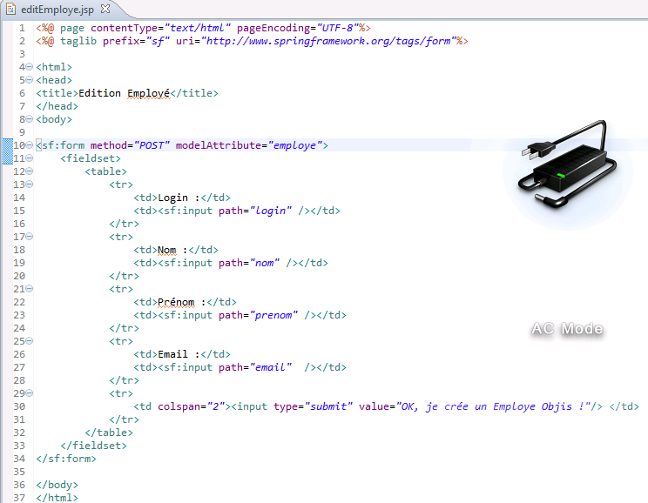648x503 pixels.
Task: Click the "OK, je crée un Employe Objis !" value
Action: pyautogui.click(x=493, y=406)
